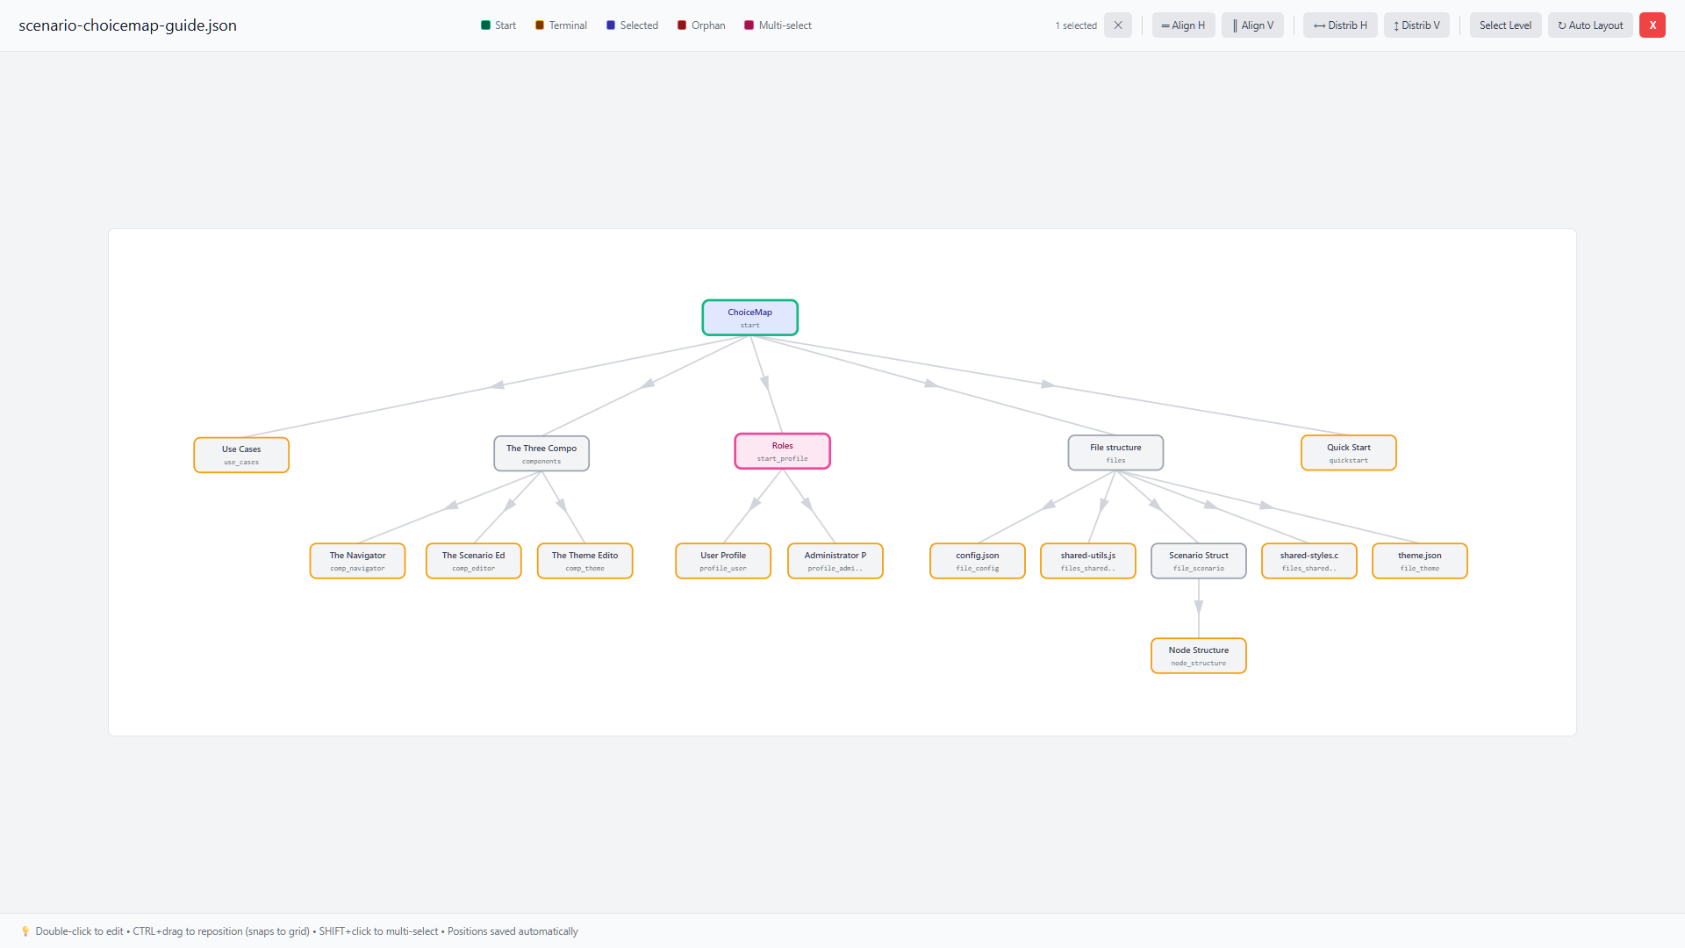Distribute nodes horizontally with Distrib H
This screenshot has width=1685, height=948.
click(x=1340, y=25)
